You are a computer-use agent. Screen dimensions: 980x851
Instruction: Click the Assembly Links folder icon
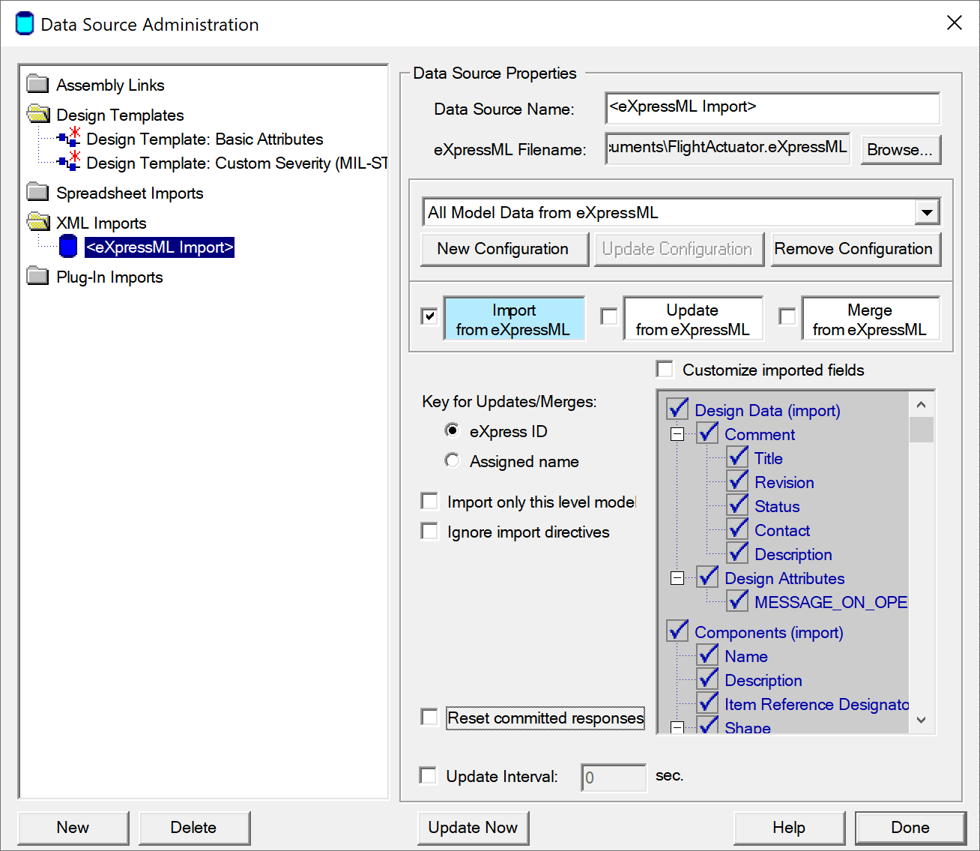coord(37,84)
